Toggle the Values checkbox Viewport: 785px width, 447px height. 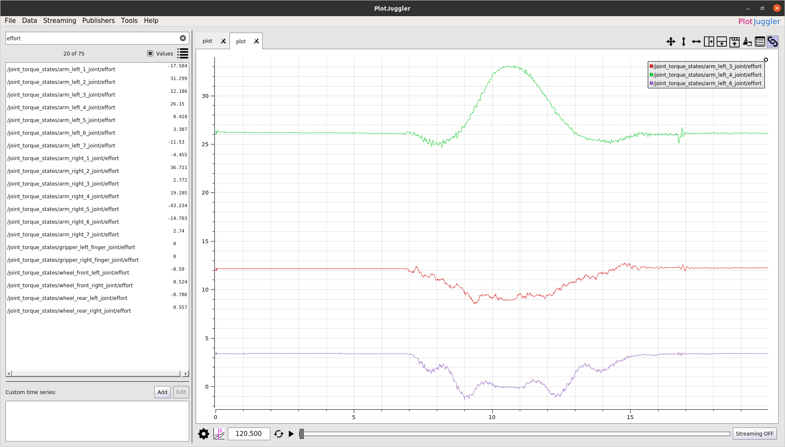(x=150, y=53)
